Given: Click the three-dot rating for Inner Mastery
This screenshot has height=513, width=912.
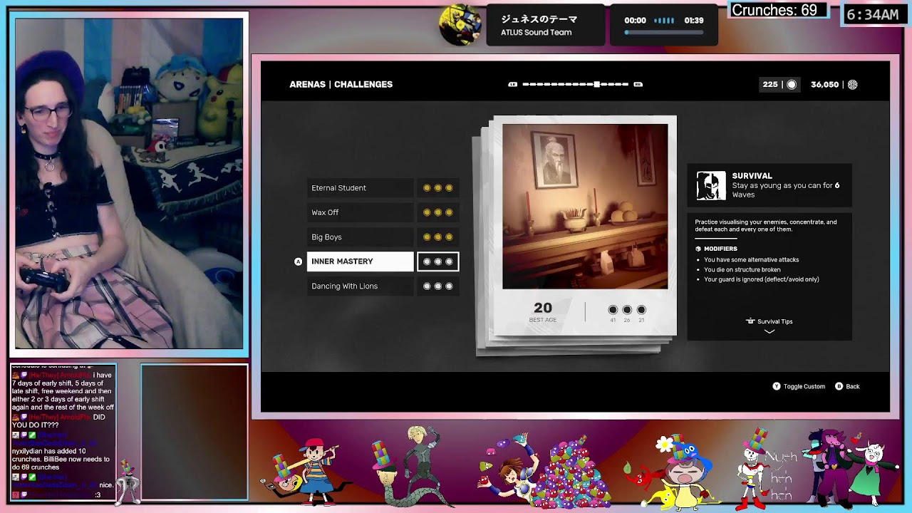Looking at the screenshot, I should click(x=437, y=261).
